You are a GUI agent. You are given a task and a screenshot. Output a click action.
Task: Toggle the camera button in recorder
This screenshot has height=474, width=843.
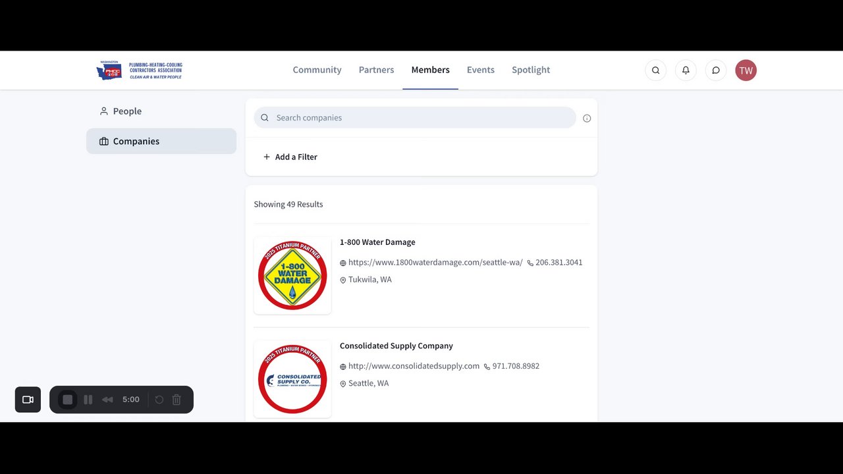28,400
